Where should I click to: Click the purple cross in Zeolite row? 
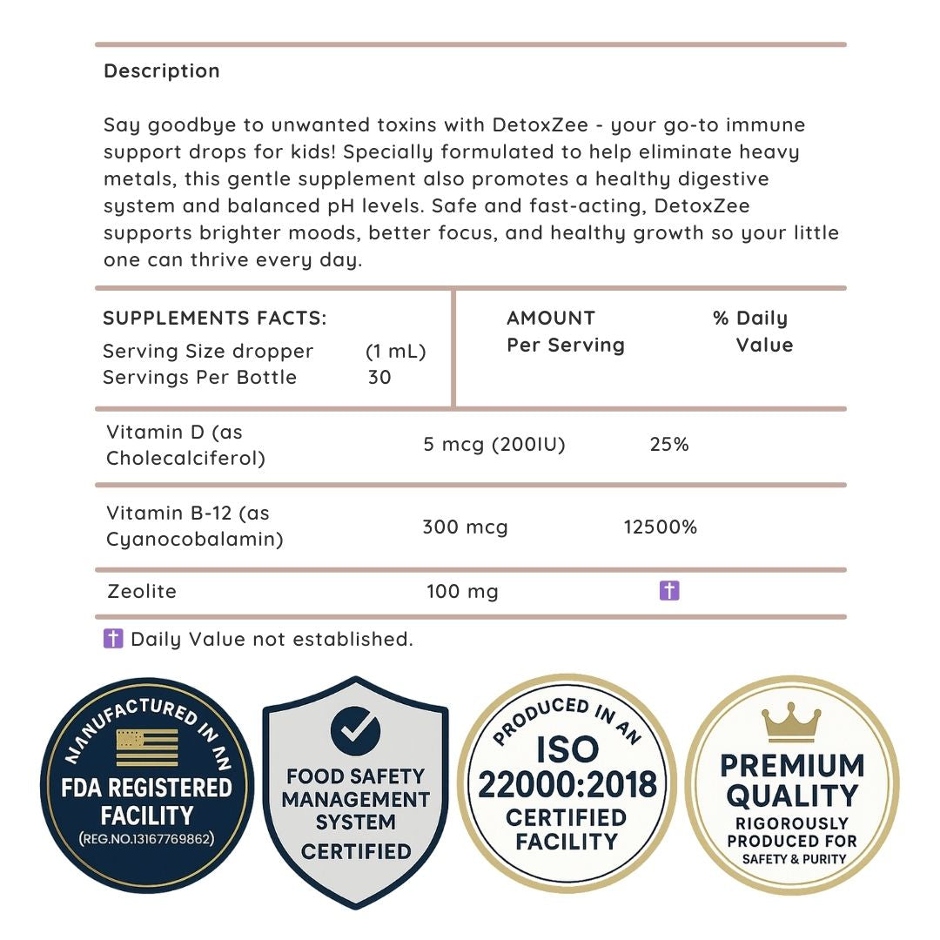(669, 592)
